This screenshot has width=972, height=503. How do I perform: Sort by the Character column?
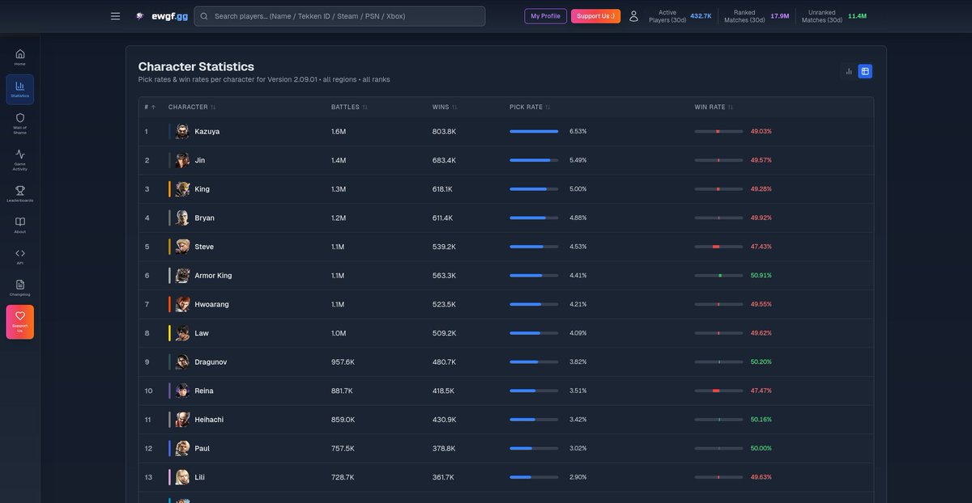tap(192, 107)
